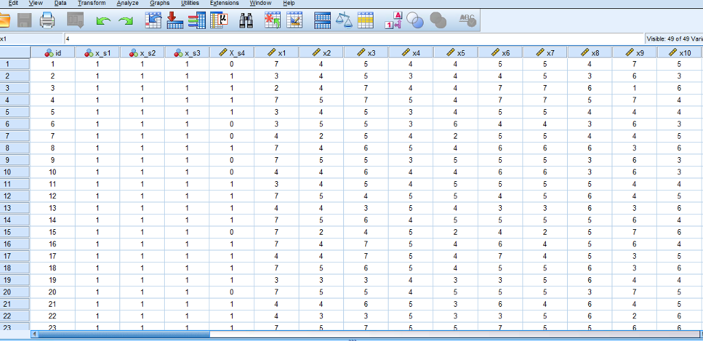
Task: Open the Data menu
Action: 60,3
